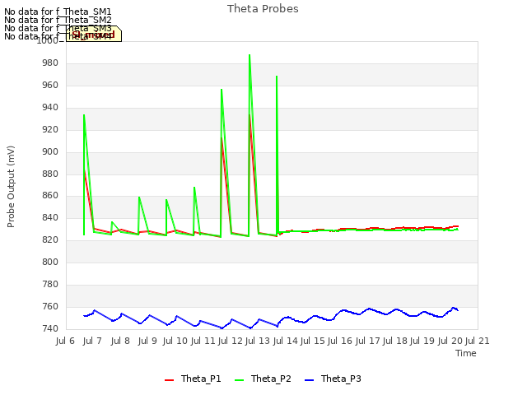Image resolution: width=527 pixels, height=395 pixels.
Task: Click the 980 y-axis tick label
Action: point(49,63)
